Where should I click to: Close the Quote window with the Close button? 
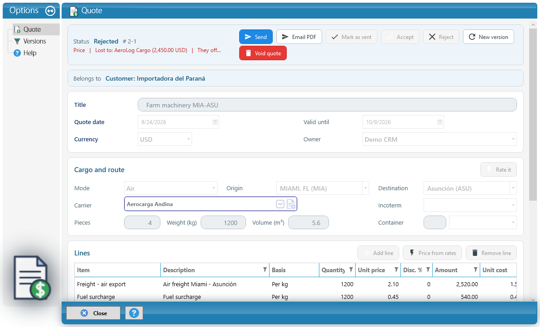tap(93, 313)
